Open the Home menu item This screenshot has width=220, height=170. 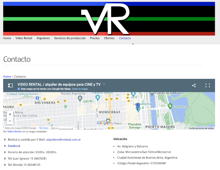click(7, 38)
